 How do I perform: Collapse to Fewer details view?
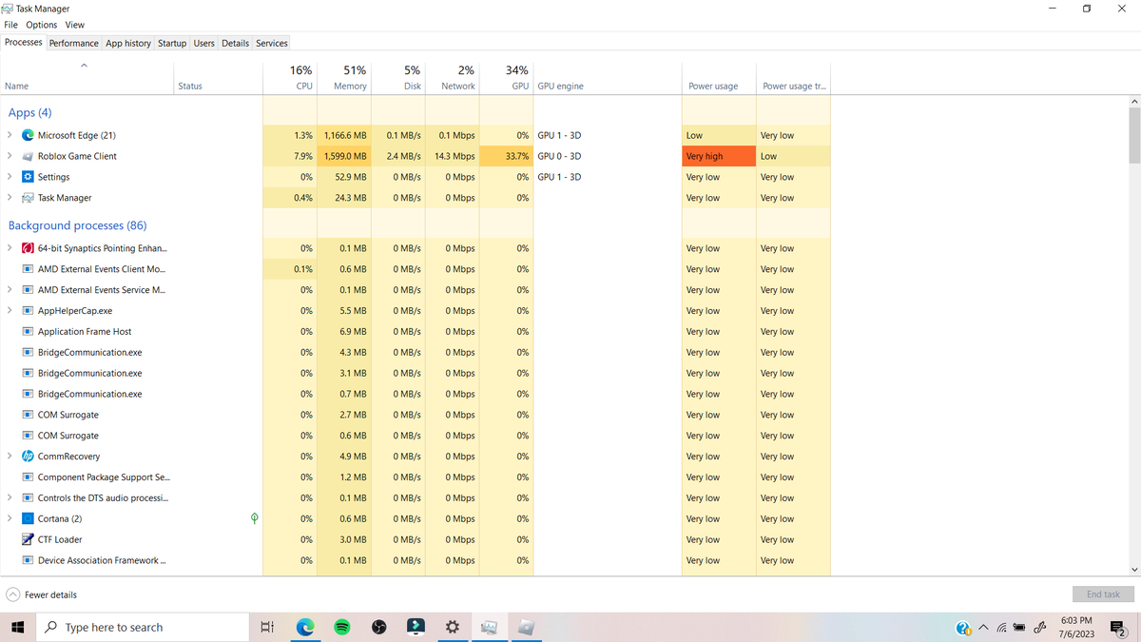[42, 594]
